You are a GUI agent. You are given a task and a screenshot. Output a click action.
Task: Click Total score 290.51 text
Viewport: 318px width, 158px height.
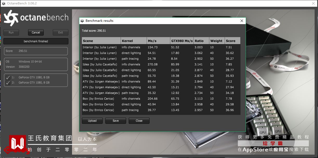point(94,31)
